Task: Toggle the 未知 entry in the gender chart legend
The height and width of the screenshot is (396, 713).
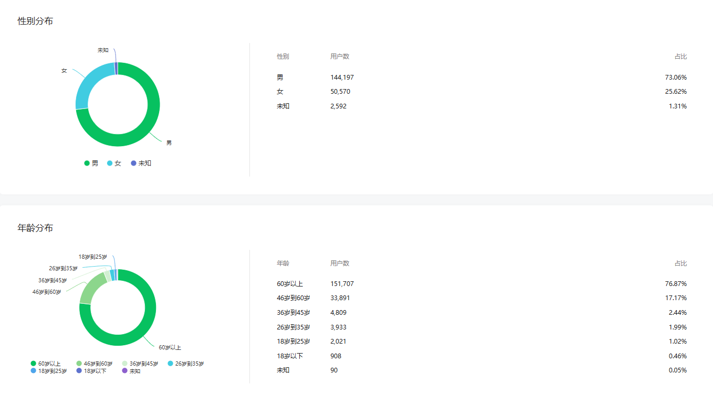Action: coord(141,163)
